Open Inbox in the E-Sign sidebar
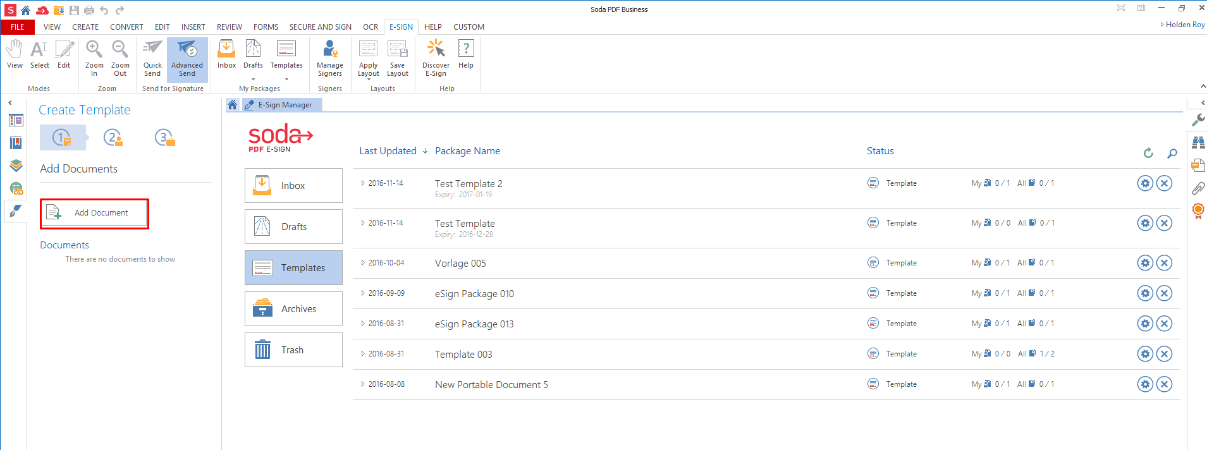Viewport: 1207px width, 450px height. coord(293,185)
